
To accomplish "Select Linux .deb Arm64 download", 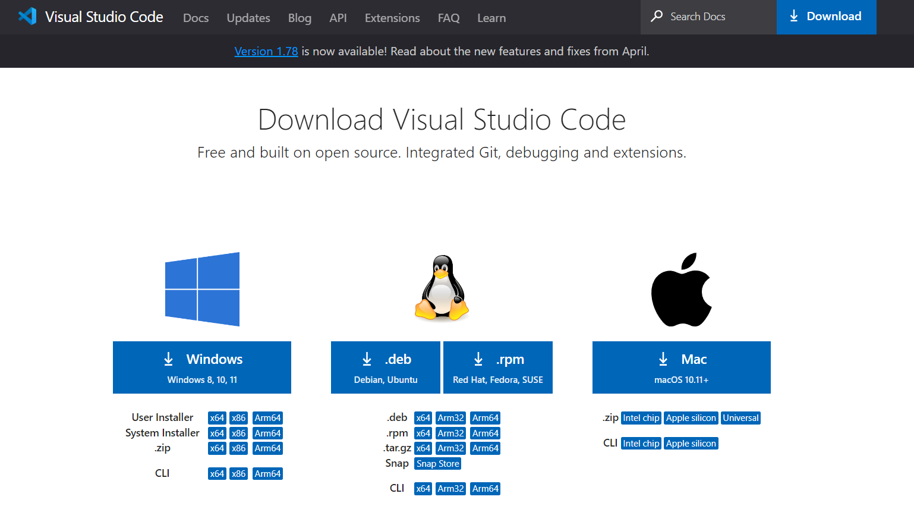I will [x=486, y=418].
